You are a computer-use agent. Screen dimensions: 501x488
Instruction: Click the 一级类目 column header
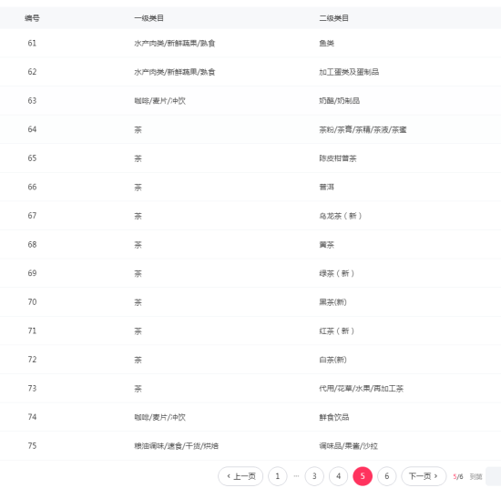coord(148,18)
